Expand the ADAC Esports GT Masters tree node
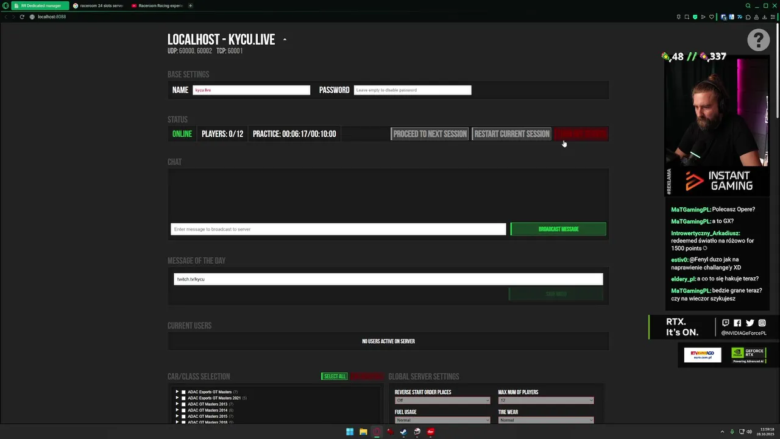The height and width of the screenshot is (439, 780). (177, 392)
